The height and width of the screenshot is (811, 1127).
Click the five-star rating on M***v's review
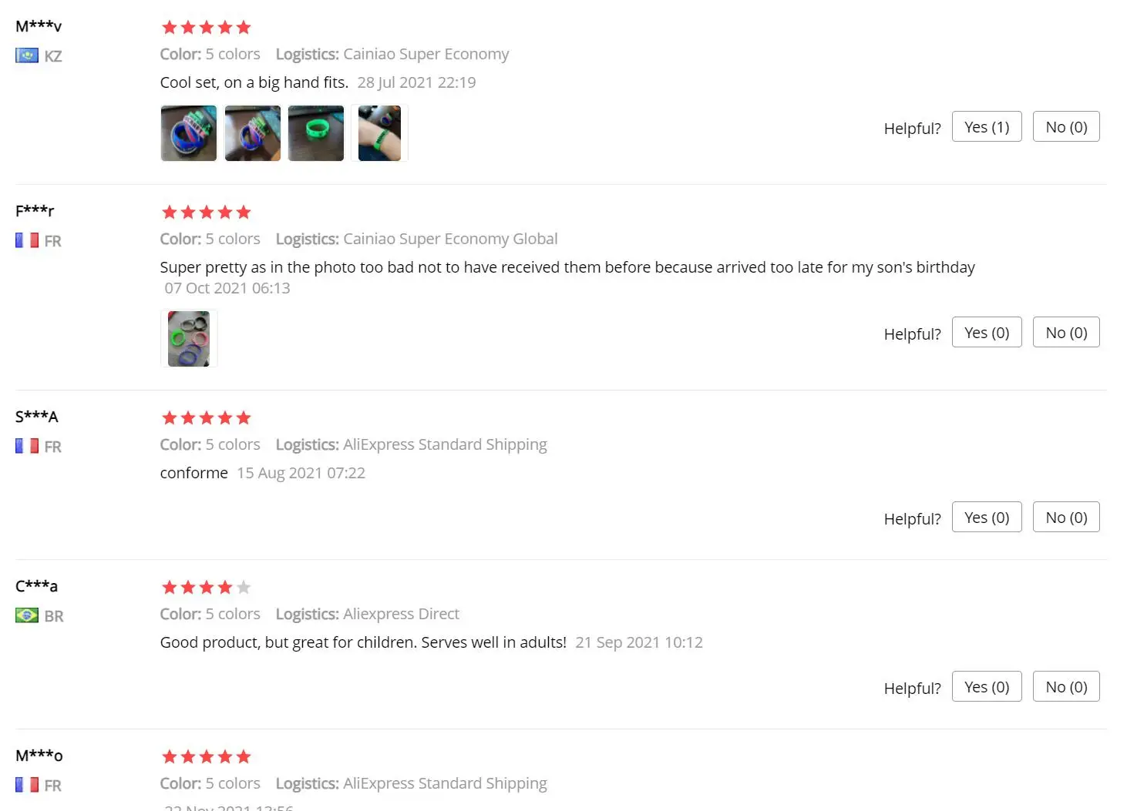(x=207, y=28)
